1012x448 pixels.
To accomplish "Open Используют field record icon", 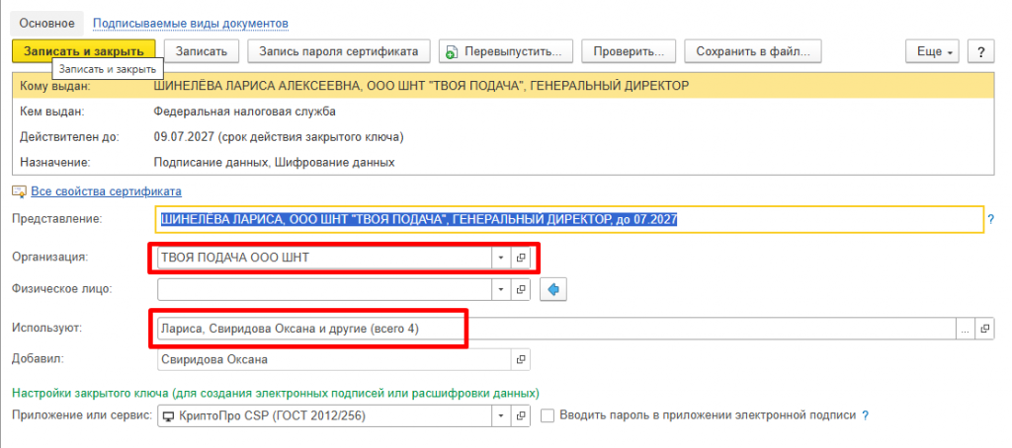I will point(984,329).
